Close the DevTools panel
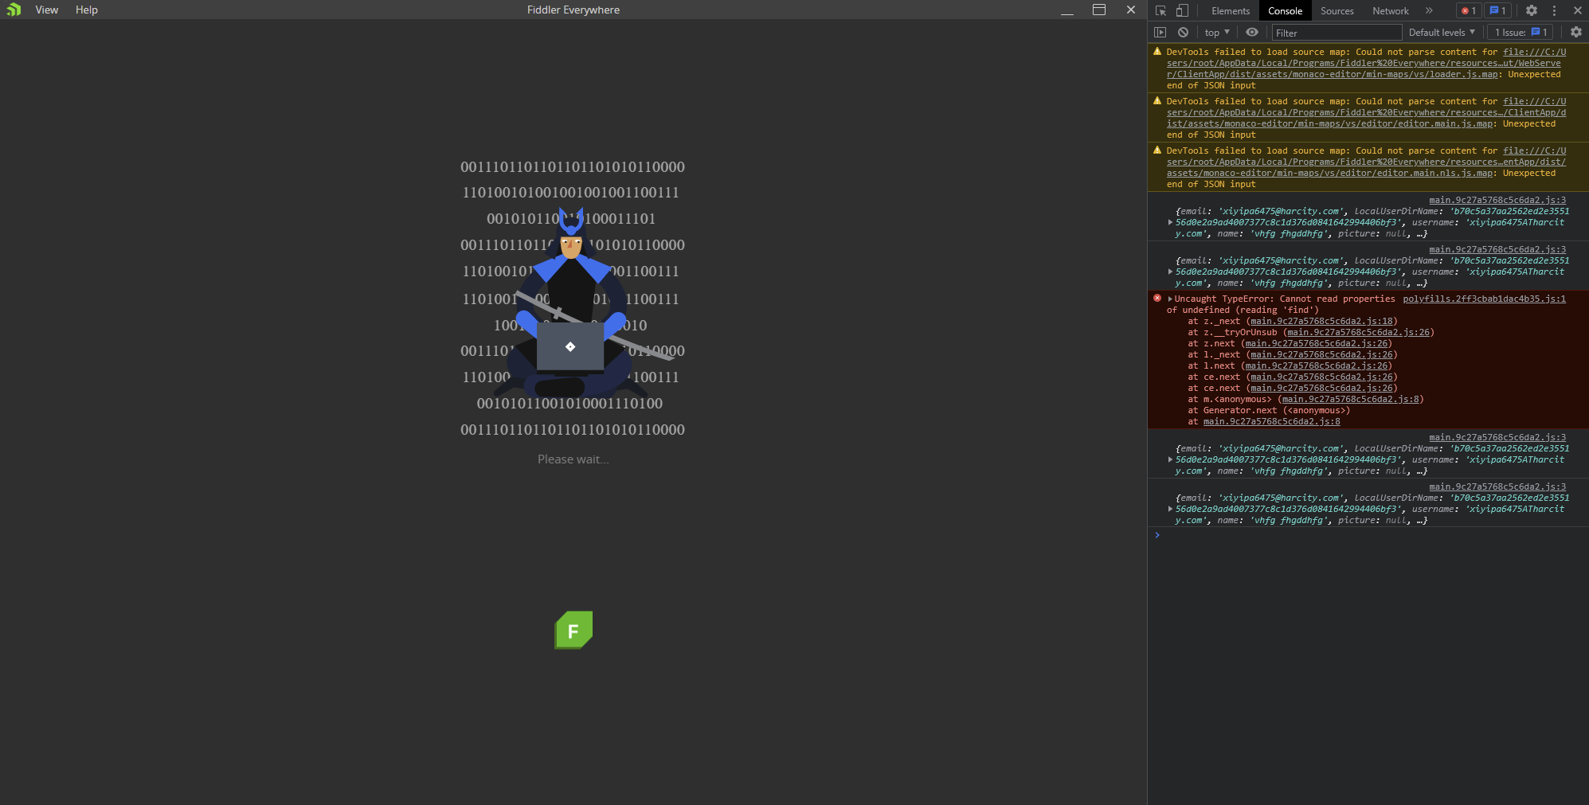This screenshot has height=805, width=1589. tap(1577, 10)
